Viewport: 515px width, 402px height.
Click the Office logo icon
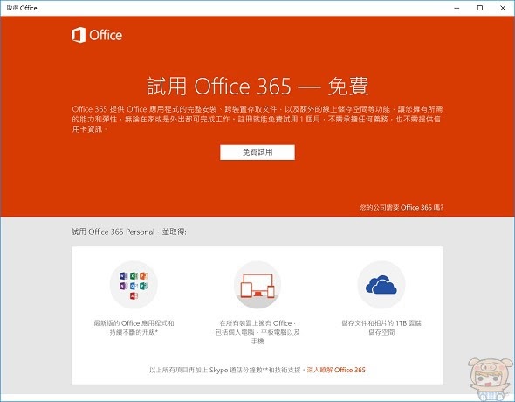(79, 35)
